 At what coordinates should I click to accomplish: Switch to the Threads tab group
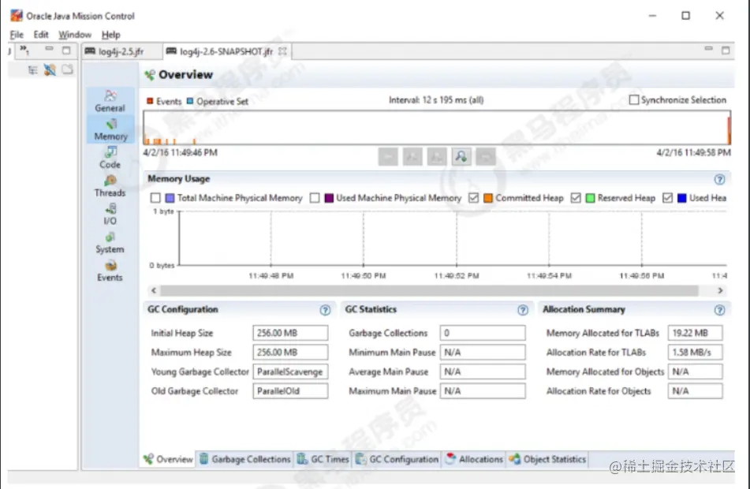point(110,186)
